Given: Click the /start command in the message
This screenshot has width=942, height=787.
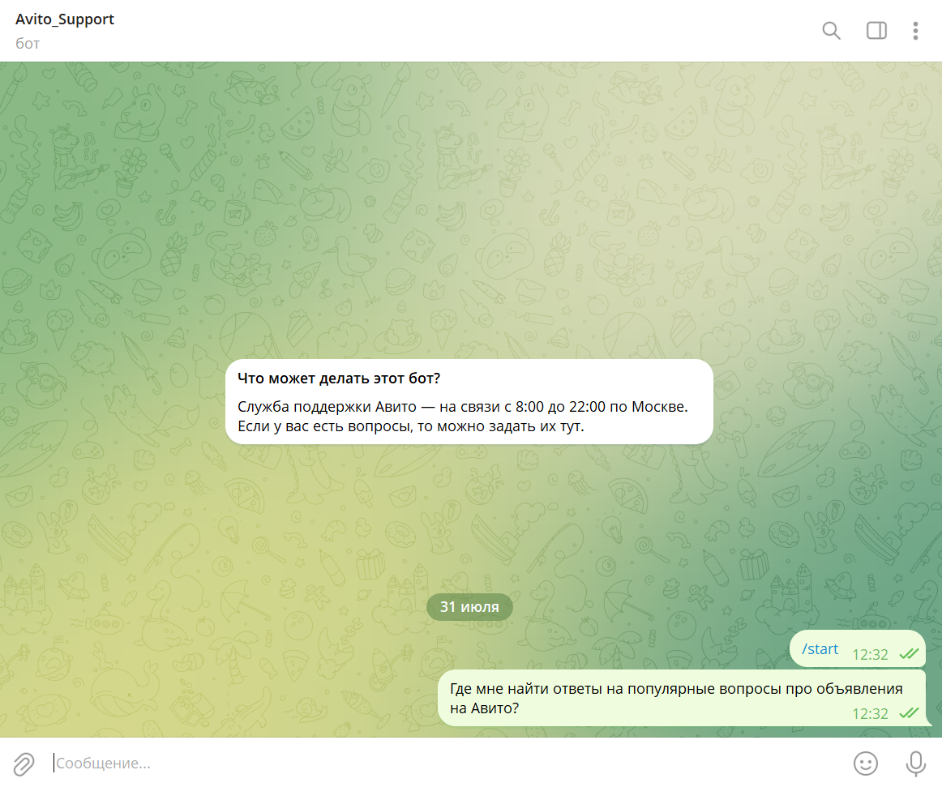Looking at the screenshot, I should (820, 648).
